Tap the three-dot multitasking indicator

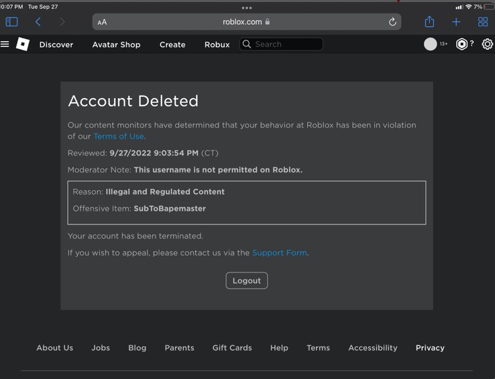click(247, 7)
